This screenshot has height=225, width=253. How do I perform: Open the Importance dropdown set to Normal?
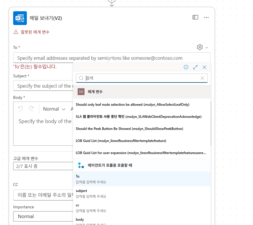[43, 216]
